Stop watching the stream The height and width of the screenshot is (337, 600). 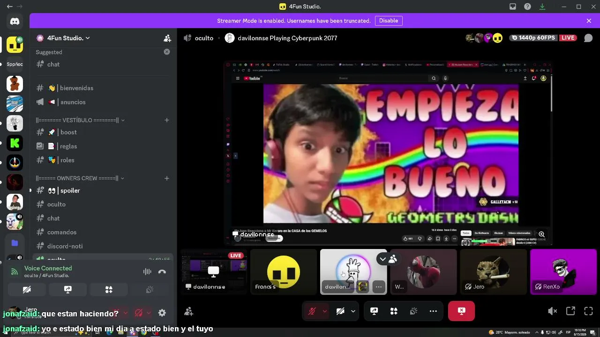[461, 311]
